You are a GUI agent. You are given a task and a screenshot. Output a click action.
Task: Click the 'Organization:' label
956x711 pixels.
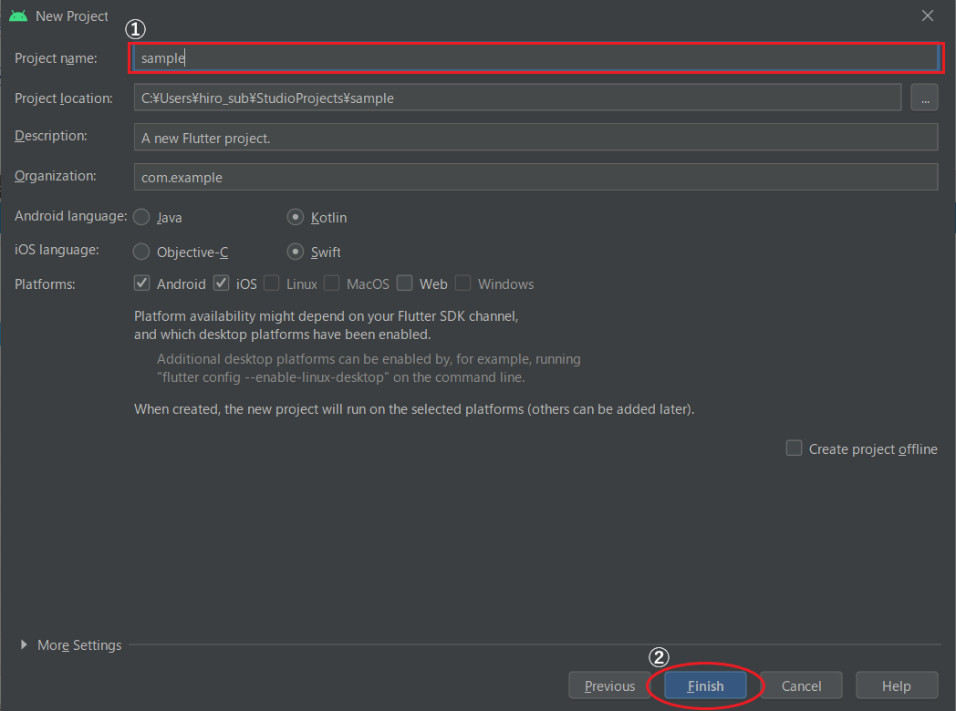tap(56, 175)
